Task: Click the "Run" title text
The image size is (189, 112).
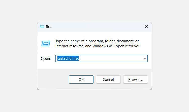Action: click(x=49, y=27)
